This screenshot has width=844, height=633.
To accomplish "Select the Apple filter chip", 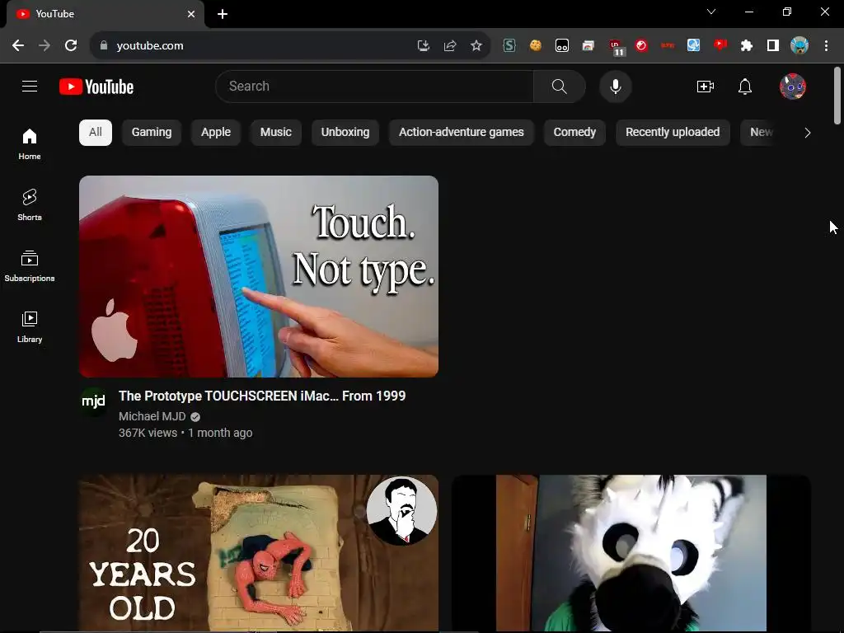I will pos(216,133).
